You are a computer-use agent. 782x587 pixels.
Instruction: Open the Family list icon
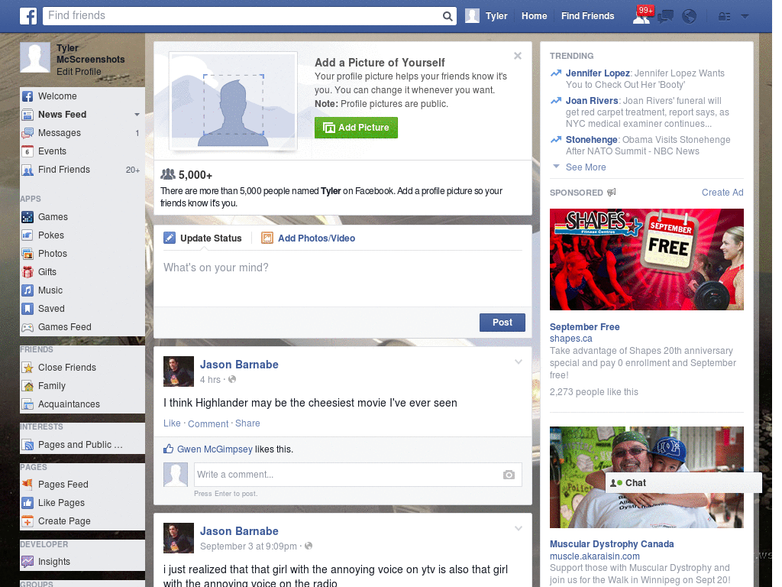(27, 386)
